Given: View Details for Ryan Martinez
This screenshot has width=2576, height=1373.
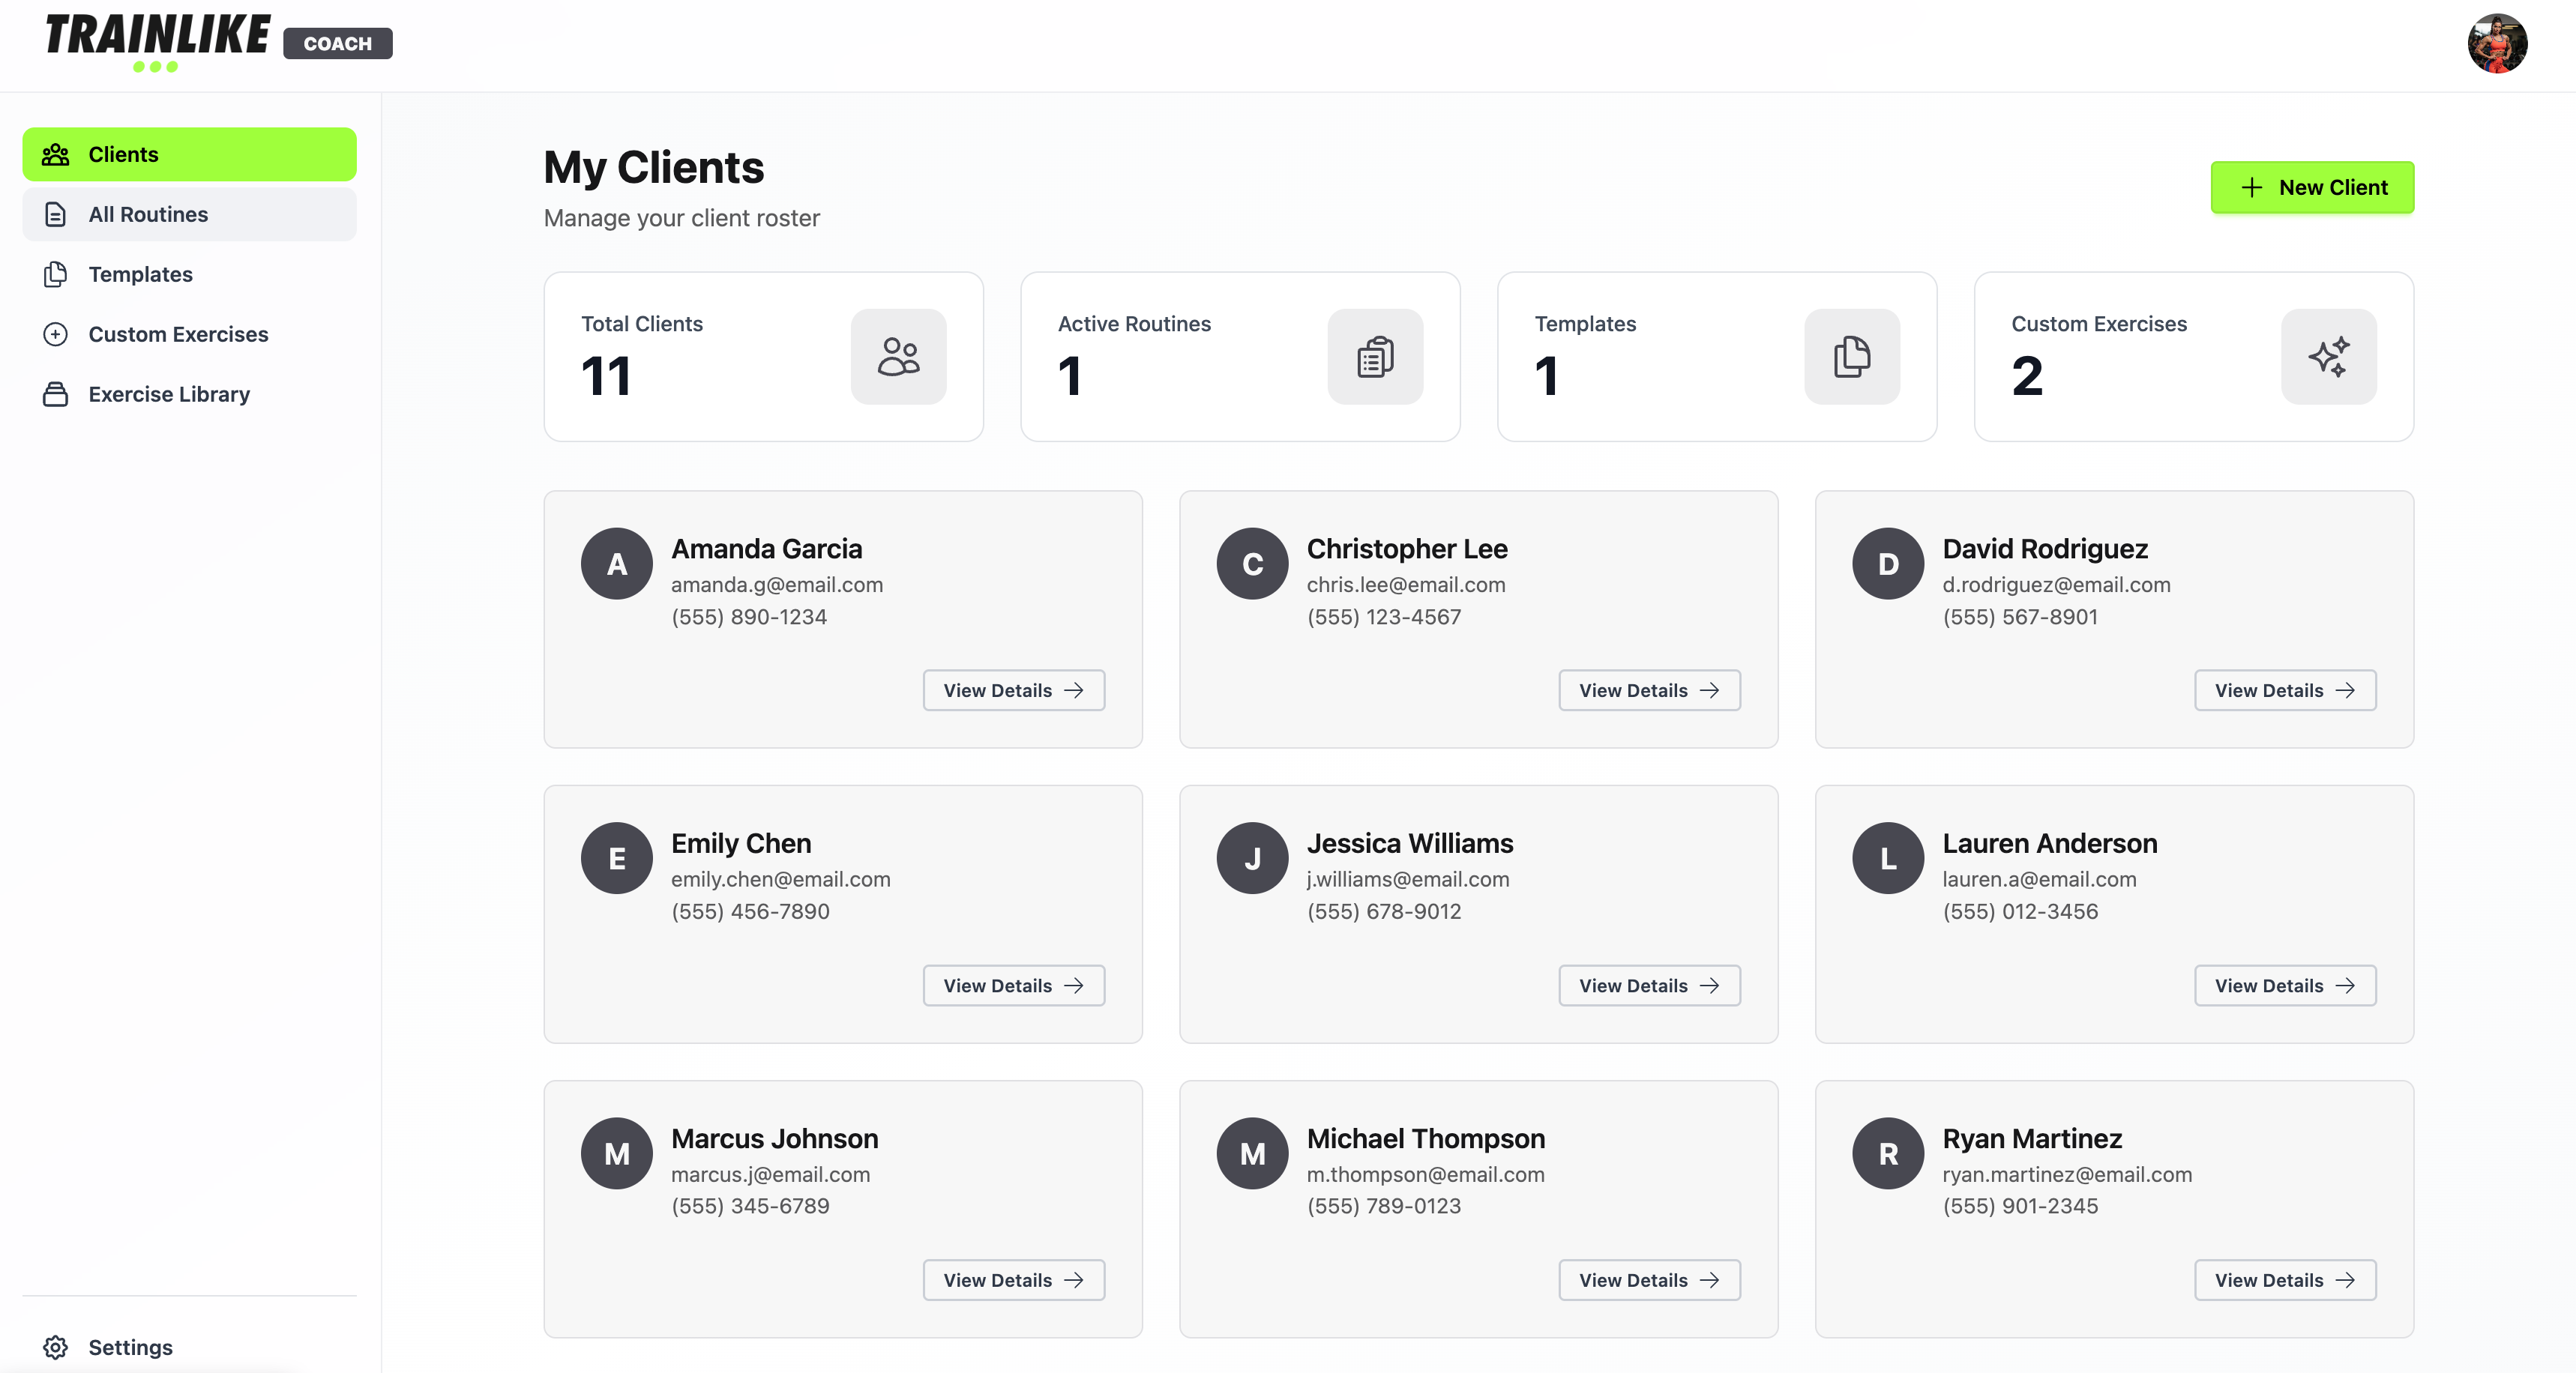Looking at the screenshot, I should click(x=2284, y=1280).
